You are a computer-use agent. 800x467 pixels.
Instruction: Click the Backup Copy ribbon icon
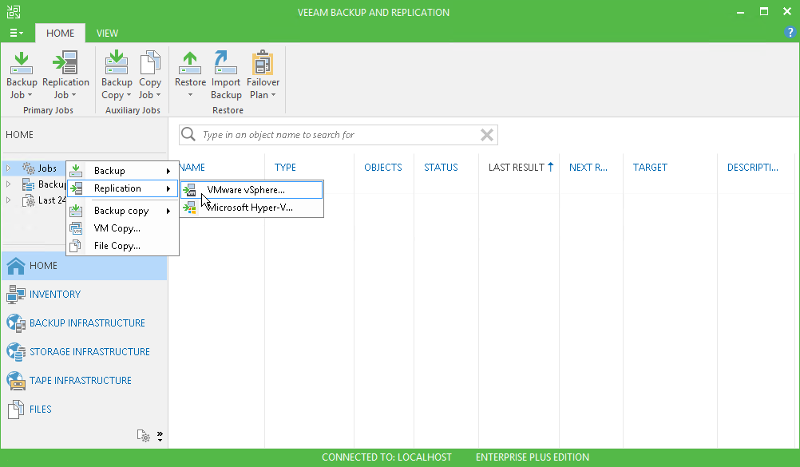117,63
